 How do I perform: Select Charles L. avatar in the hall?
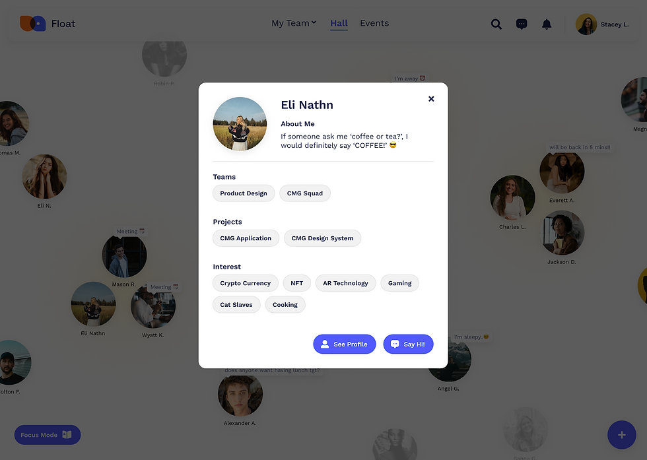512,197
